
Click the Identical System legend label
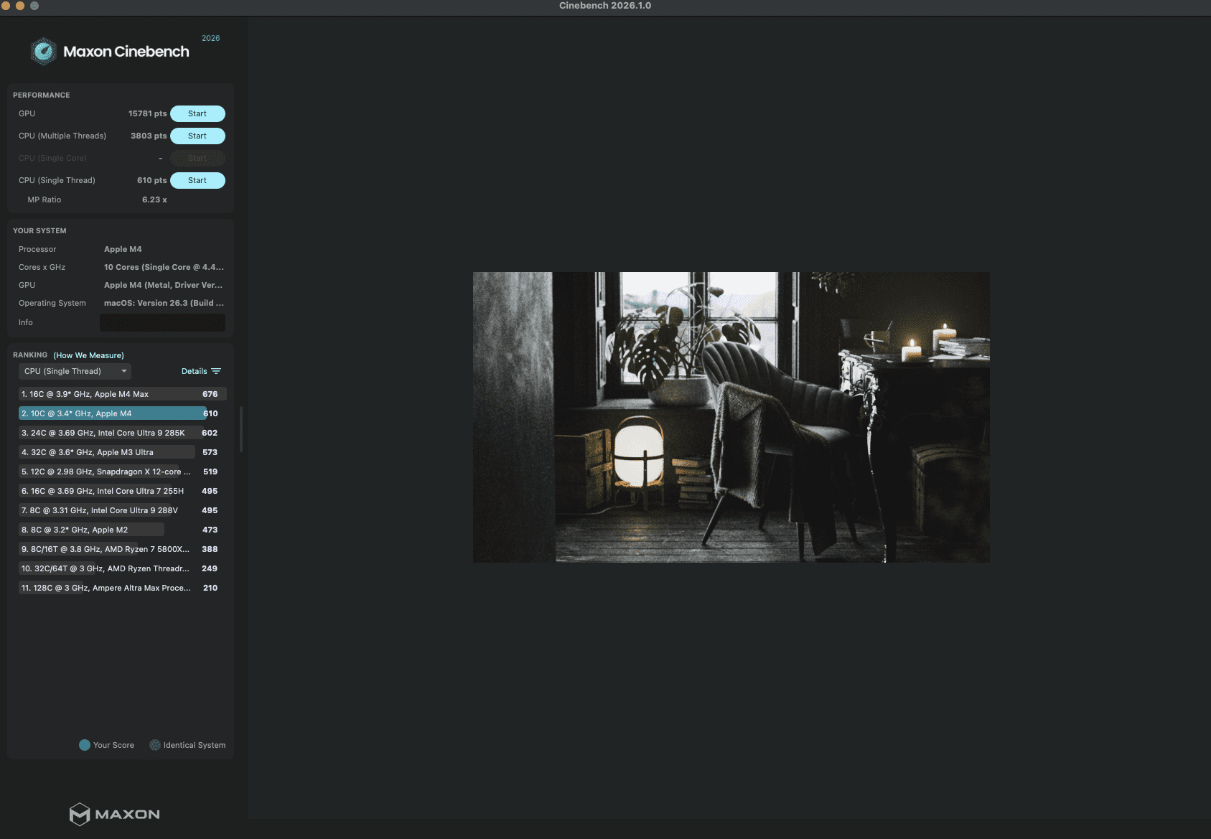click(x=195, y=745)
